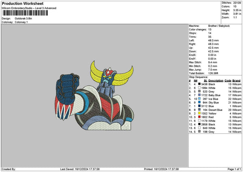Select the Baby Blue color swatch

click(199, 95)
